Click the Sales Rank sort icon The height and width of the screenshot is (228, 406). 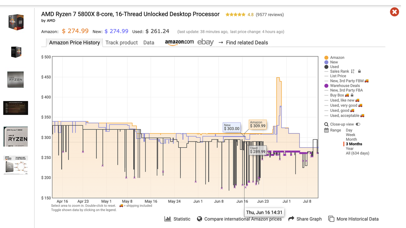click(x=353, y=71)
